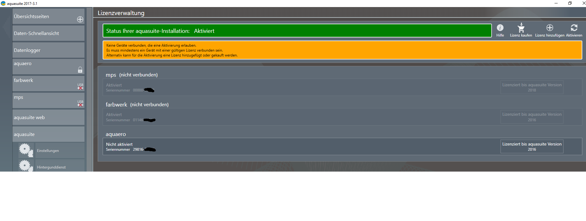Click aquaero 'Lizenziert bis aquasuite Version 2016' box
This screenshot has height=221, width=586.
point(532,147)
